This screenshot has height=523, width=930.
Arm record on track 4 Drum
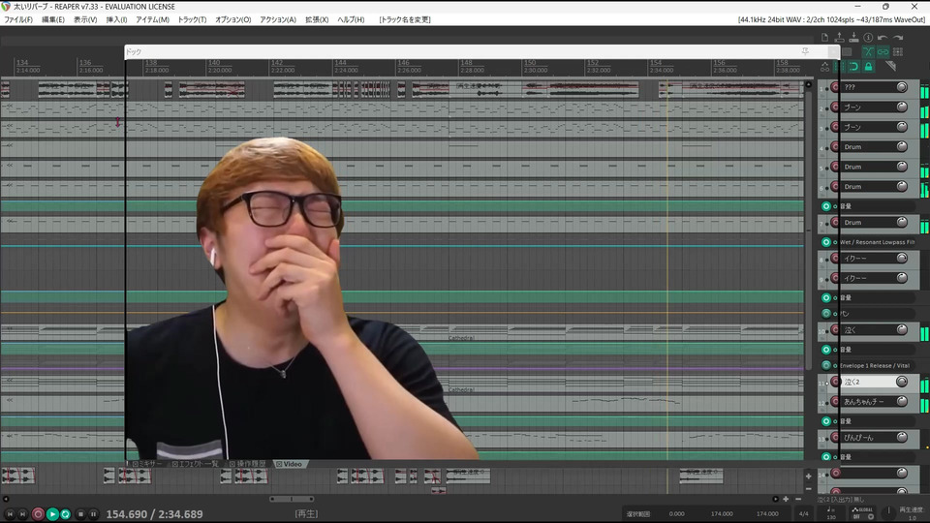(835, 146)
